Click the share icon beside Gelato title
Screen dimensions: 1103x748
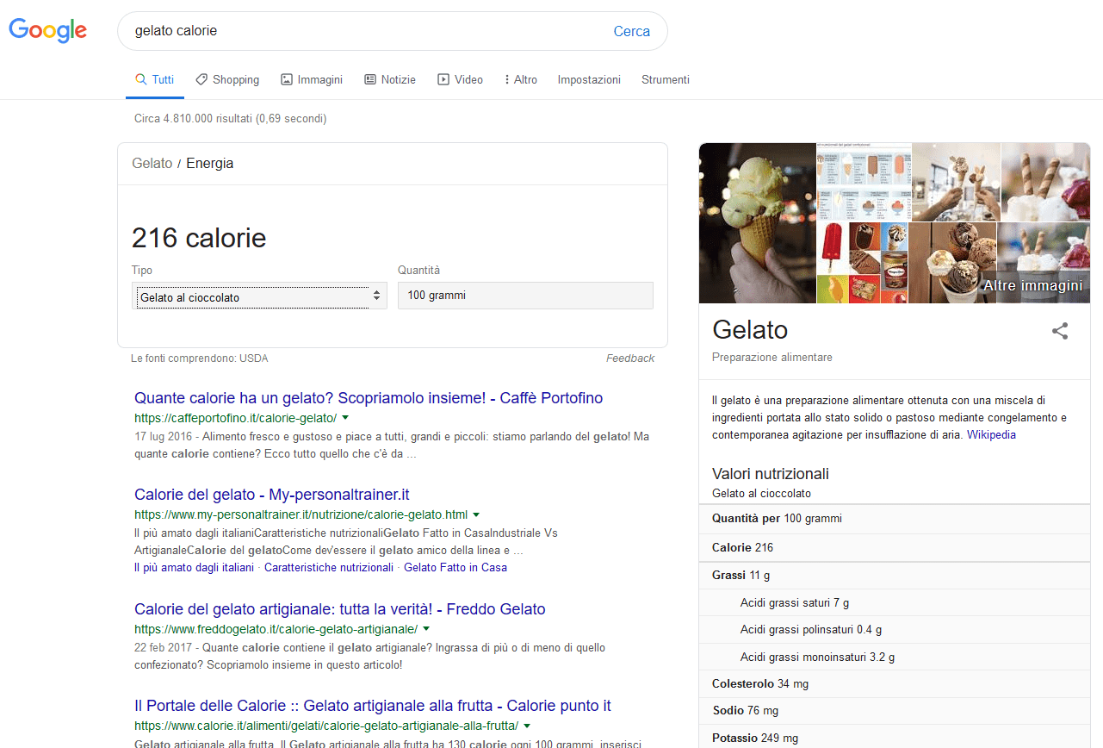[x=1060, y=331]
